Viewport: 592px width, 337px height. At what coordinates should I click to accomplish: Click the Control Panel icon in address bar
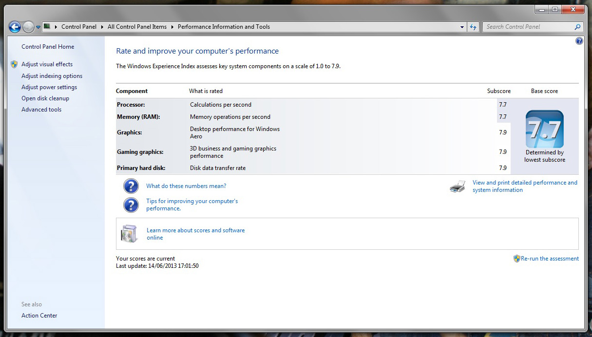click(47, 26)
